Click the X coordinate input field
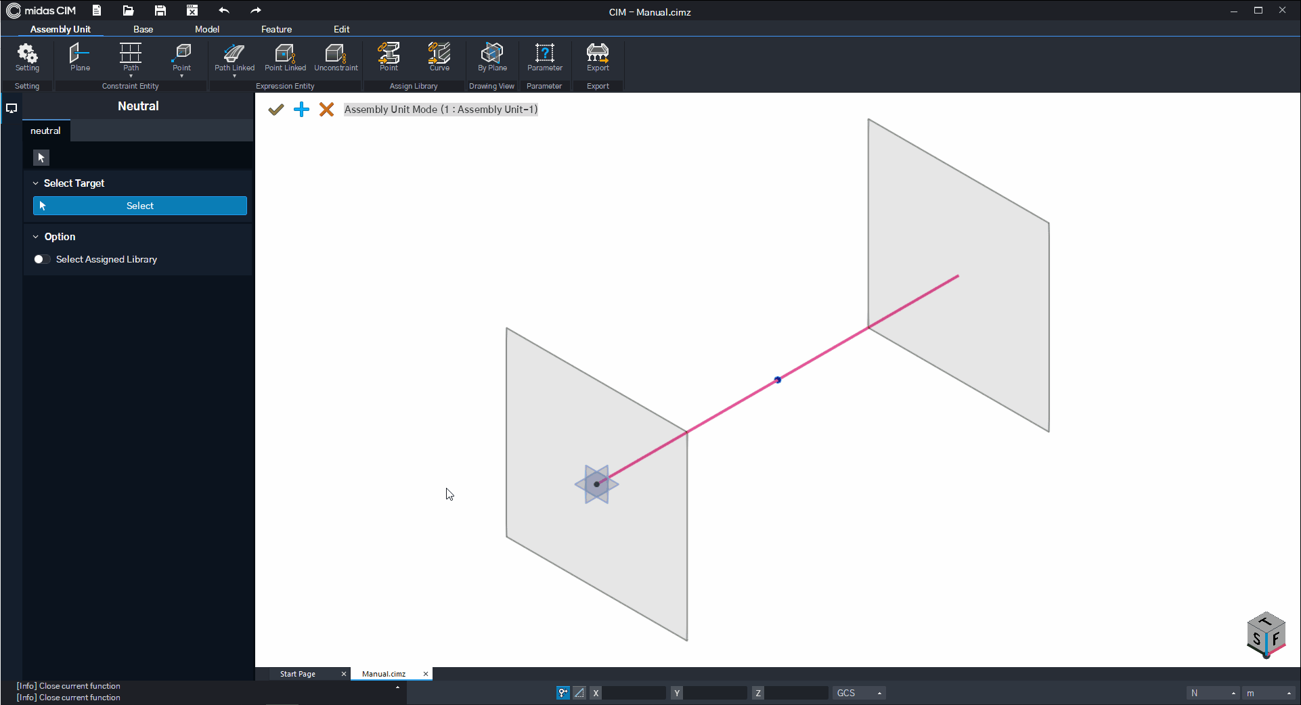Viewport: 1301px width, 705px height. click(634, 693)
